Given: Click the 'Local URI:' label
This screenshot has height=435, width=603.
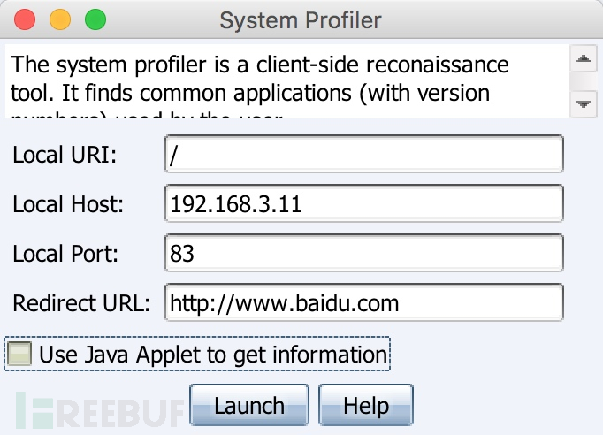Looking at the screenshot, I should coord(65,155).
